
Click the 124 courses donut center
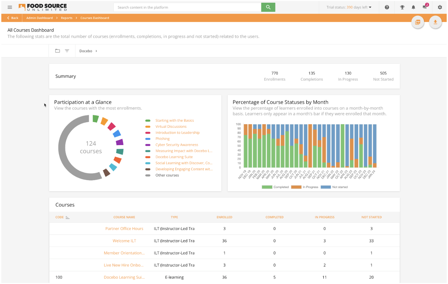pos(91,147)
